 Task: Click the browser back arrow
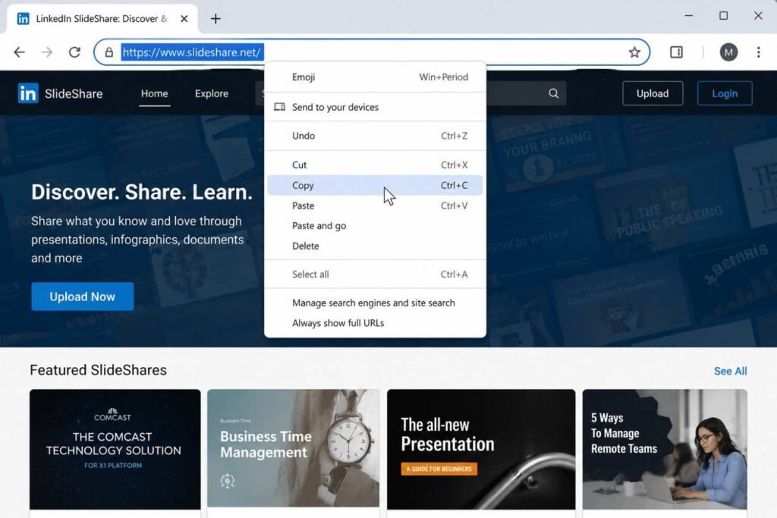point(19,52)
